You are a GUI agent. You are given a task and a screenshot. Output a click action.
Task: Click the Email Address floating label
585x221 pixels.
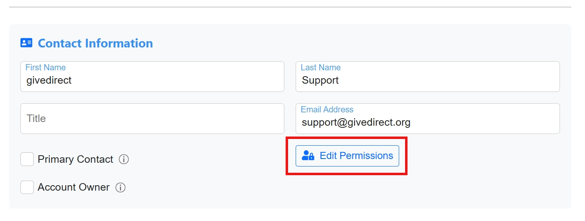pyautogui.click(x=327, y=109)
